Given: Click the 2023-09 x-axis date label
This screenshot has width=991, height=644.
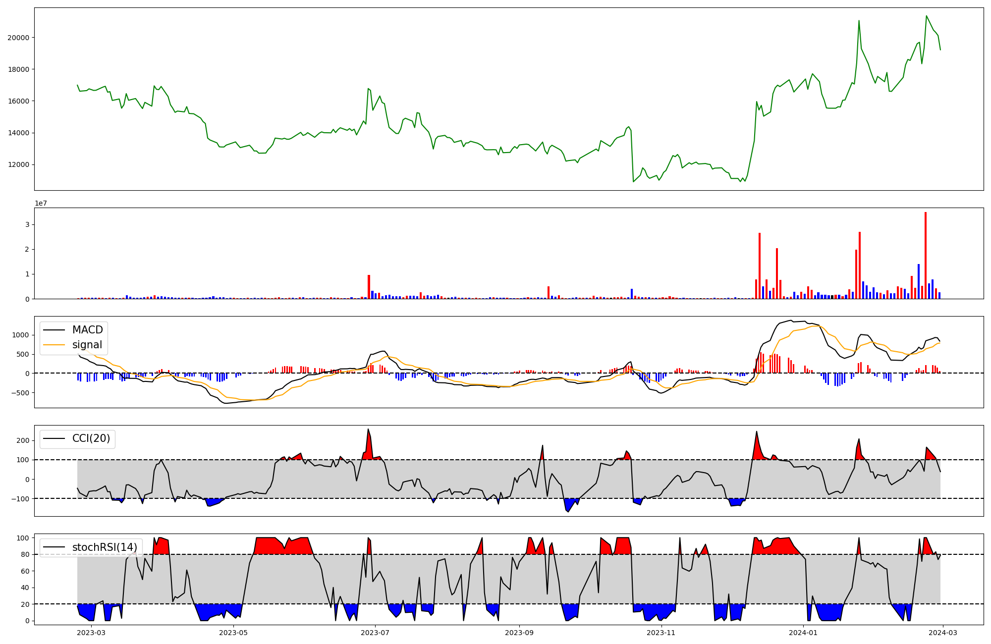Looking at the screenshot, I should point(519,633).
